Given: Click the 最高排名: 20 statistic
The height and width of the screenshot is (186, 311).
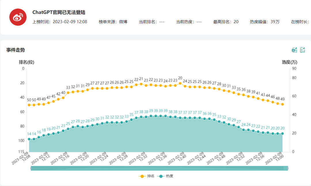Looking at the screenshot, I should 225,22.
